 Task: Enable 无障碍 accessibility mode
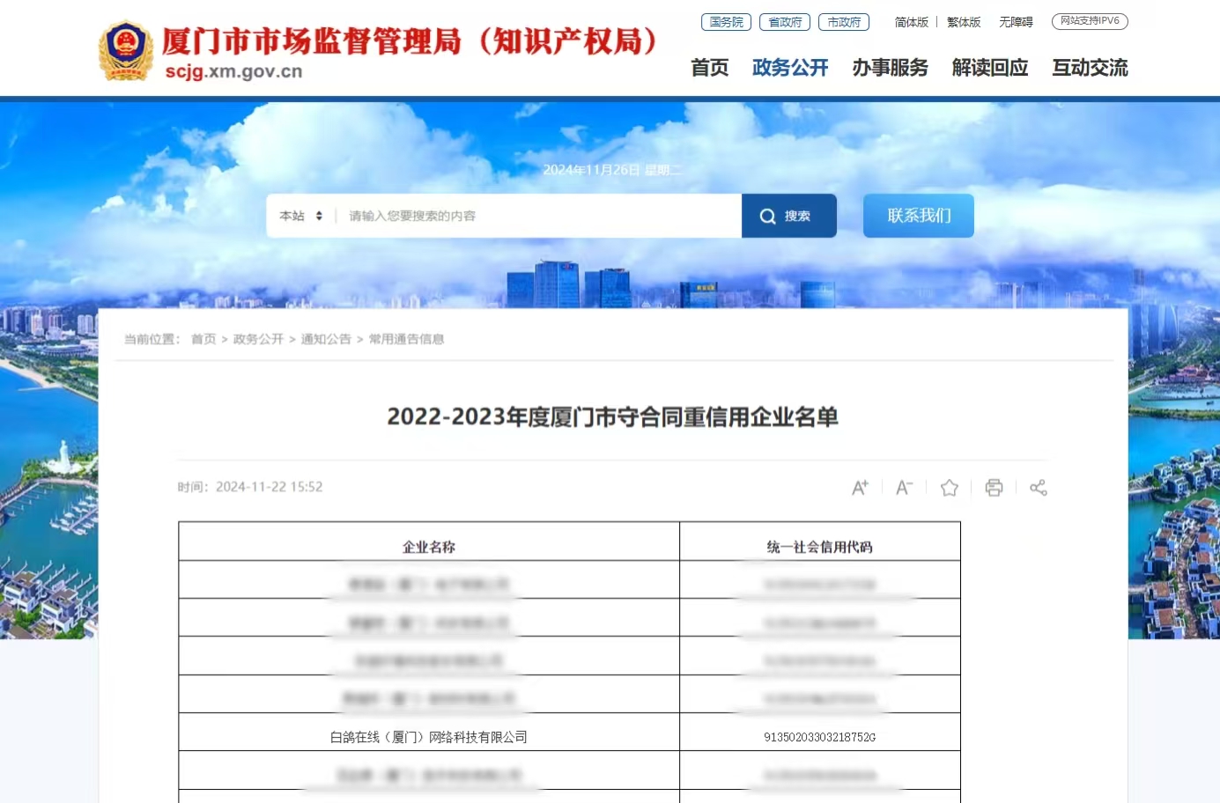(1016, 22)
